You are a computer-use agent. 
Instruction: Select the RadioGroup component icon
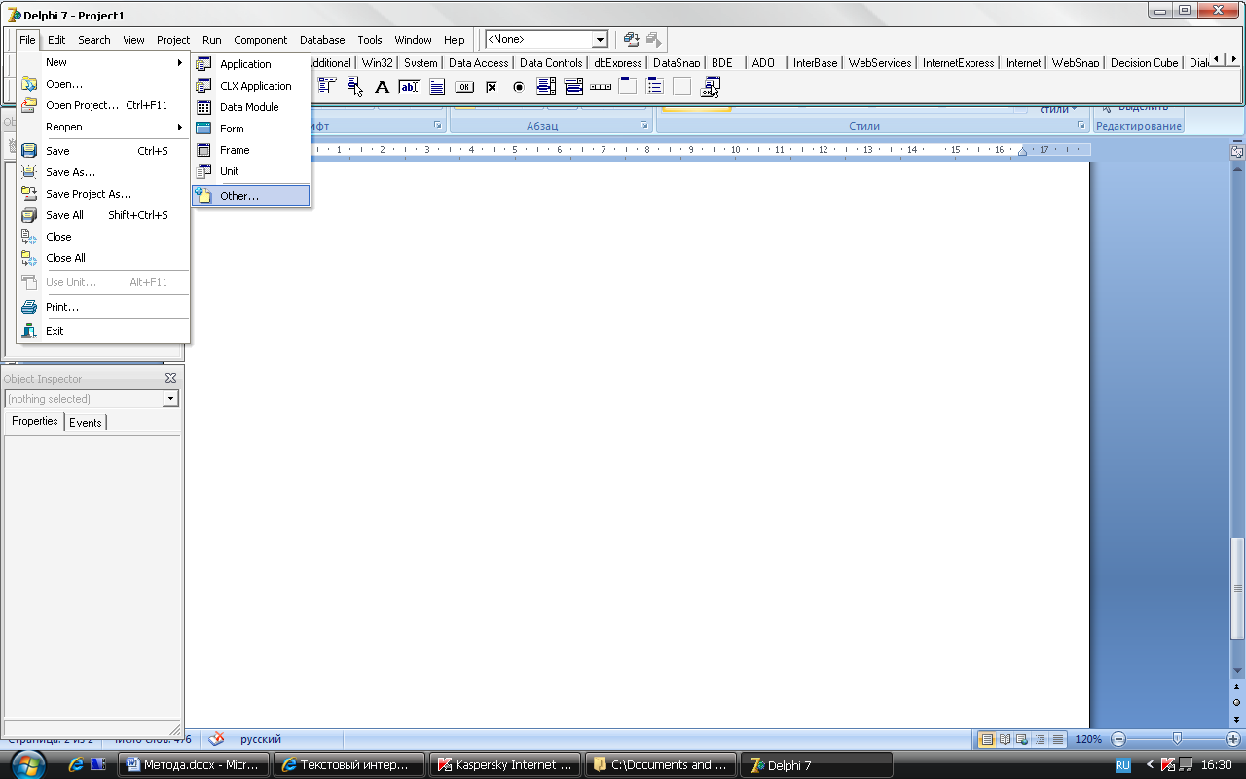click(655, 87)
